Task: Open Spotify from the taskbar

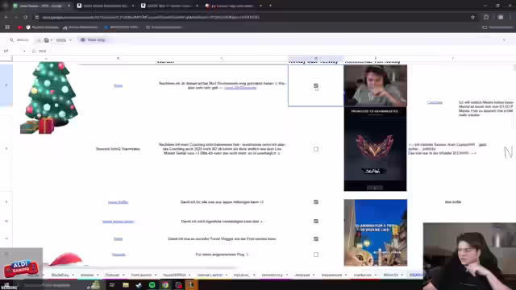Action: pyautogui.click(x=152, y=285)
